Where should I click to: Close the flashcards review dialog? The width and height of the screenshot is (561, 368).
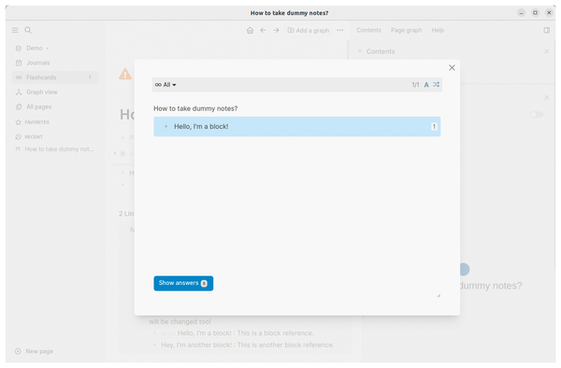[x=452, y=67]
